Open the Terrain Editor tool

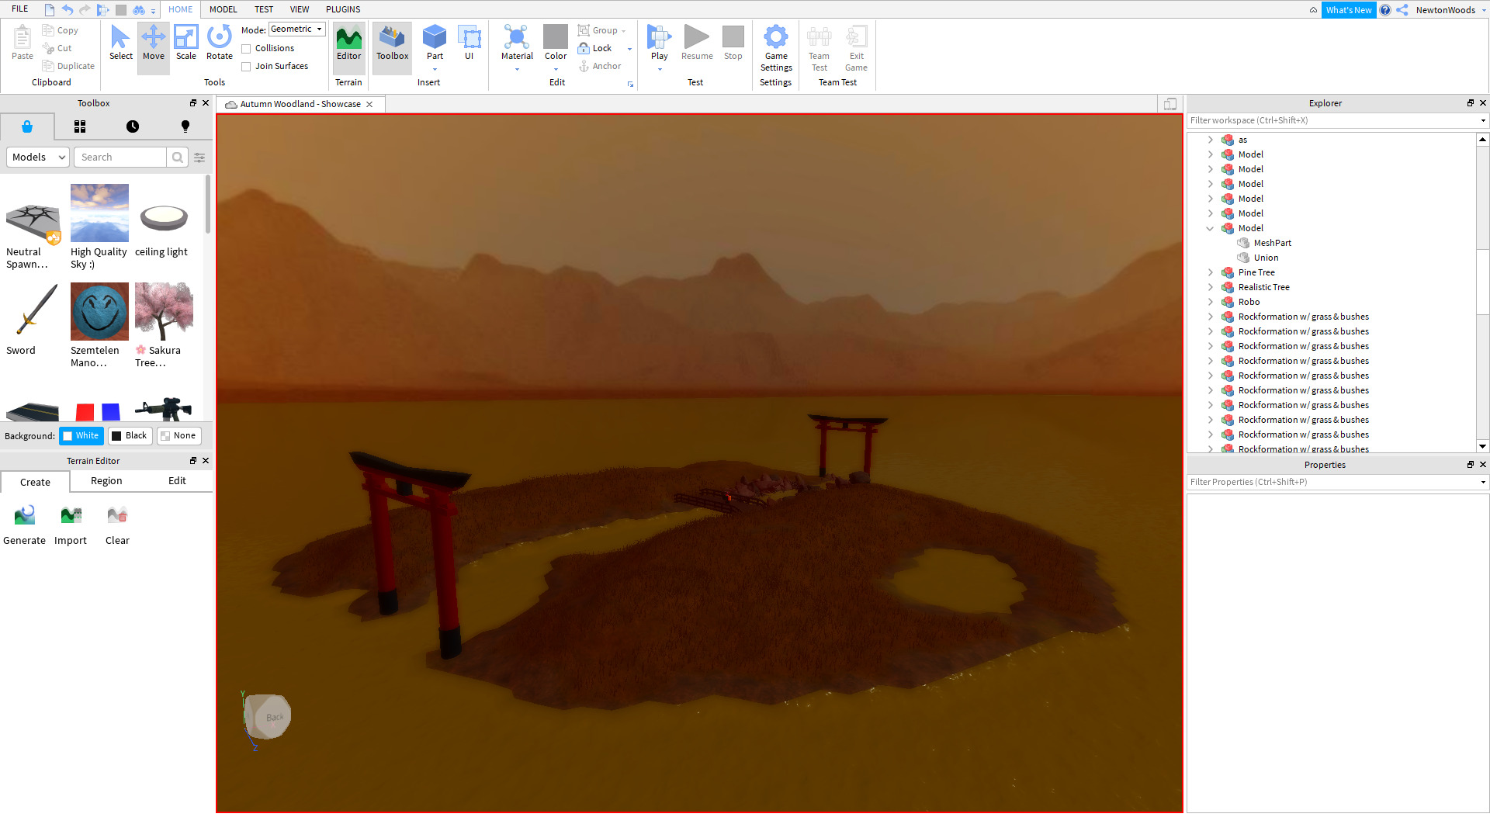348,43
